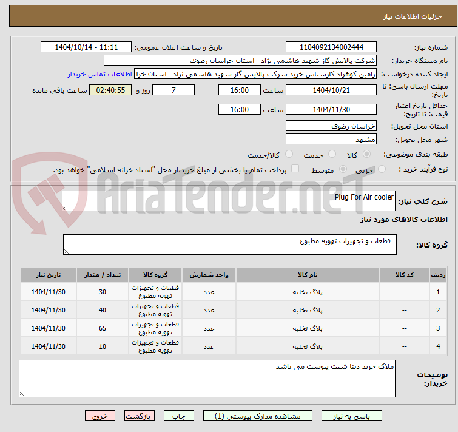The width and height of the screenshot is (458, 432).
Task: Click the 'نام کالا' column header
Action: [308, 275]
